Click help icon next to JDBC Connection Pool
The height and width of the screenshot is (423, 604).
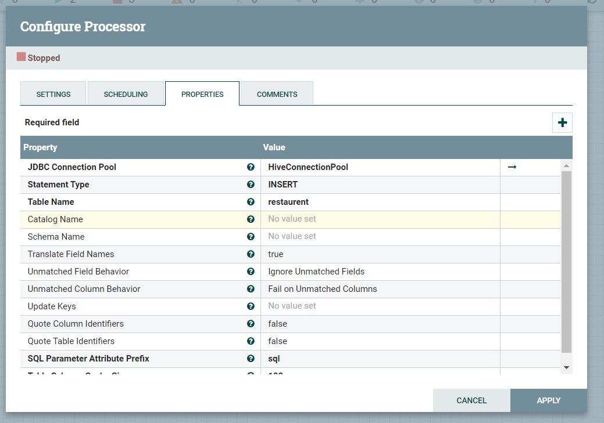(x=251, y=167)
